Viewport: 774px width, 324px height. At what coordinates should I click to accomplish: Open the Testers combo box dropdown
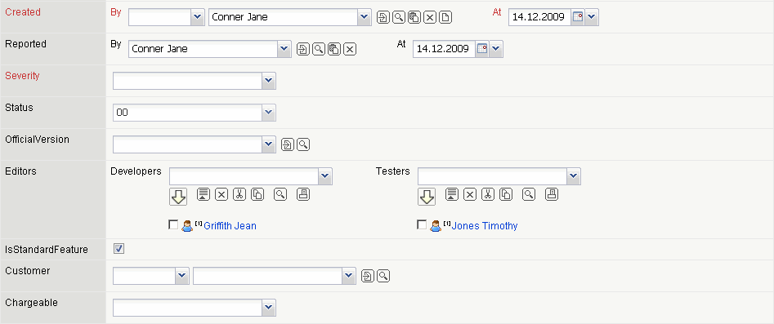(573, 176)
